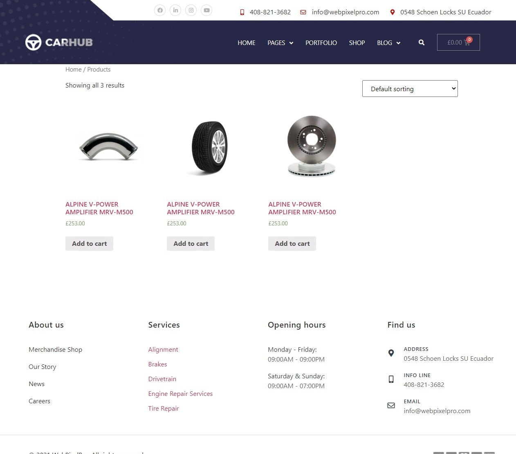
Task: Open the exhaust pipe elbow product image
Action: click(x=108, y=147)
